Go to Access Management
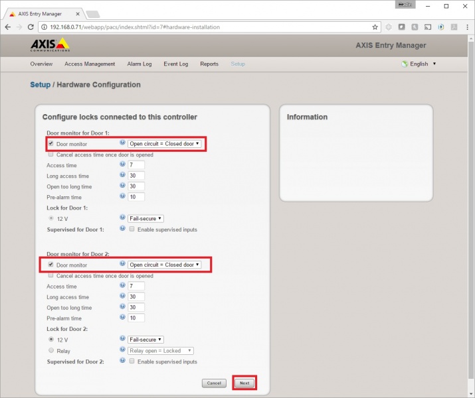The image size is (475, 398). (90, 64)
